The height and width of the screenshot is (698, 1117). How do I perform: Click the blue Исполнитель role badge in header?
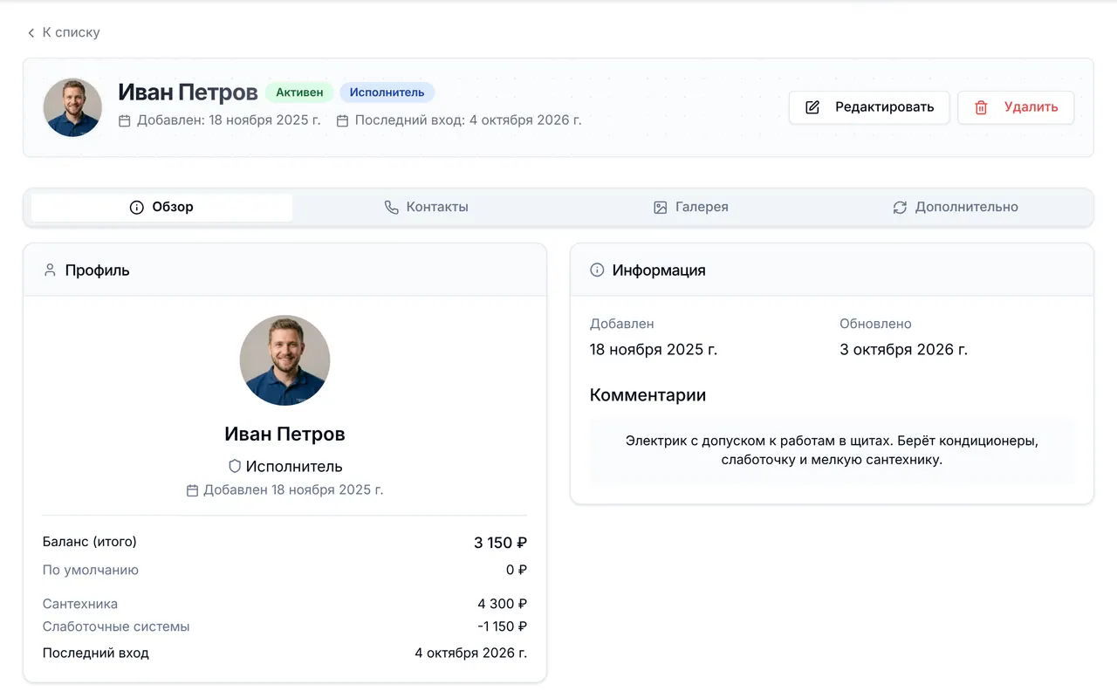(387, 92)
